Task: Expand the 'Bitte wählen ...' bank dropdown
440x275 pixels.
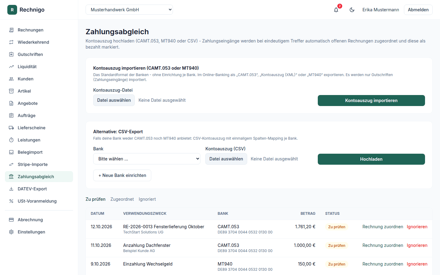Action: click(x=147, y=159)
